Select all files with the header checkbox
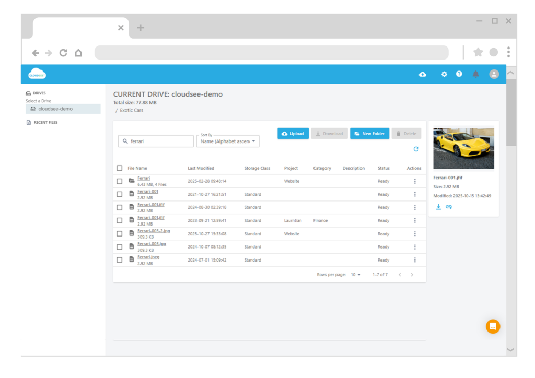The width and height of the screenshot is (535, 378). pos(119,168)
